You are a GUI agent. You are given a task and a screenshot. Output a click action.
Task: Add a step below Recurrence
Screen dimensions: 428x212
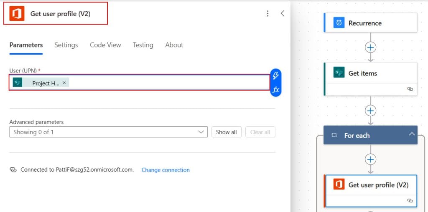[370, 47]
